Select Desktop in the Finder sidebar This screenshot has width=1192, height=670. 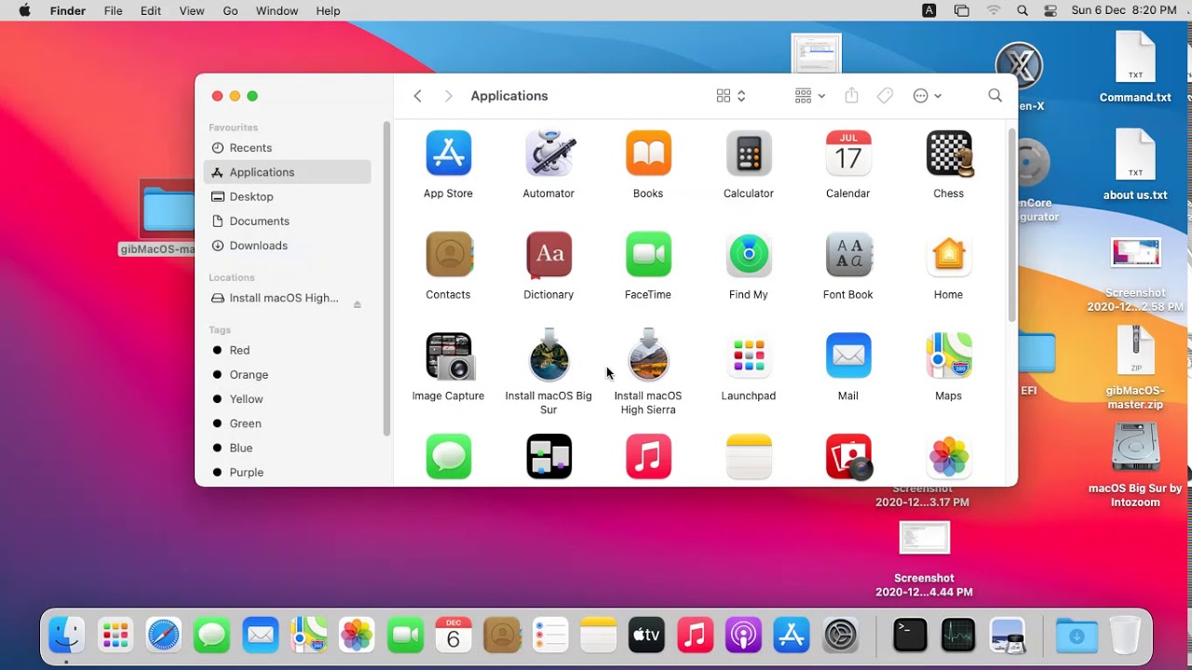pos(287,196)
